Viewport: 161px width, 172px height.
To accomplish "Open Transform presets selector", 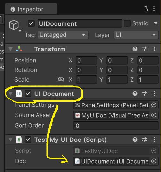I will [145, 49].
